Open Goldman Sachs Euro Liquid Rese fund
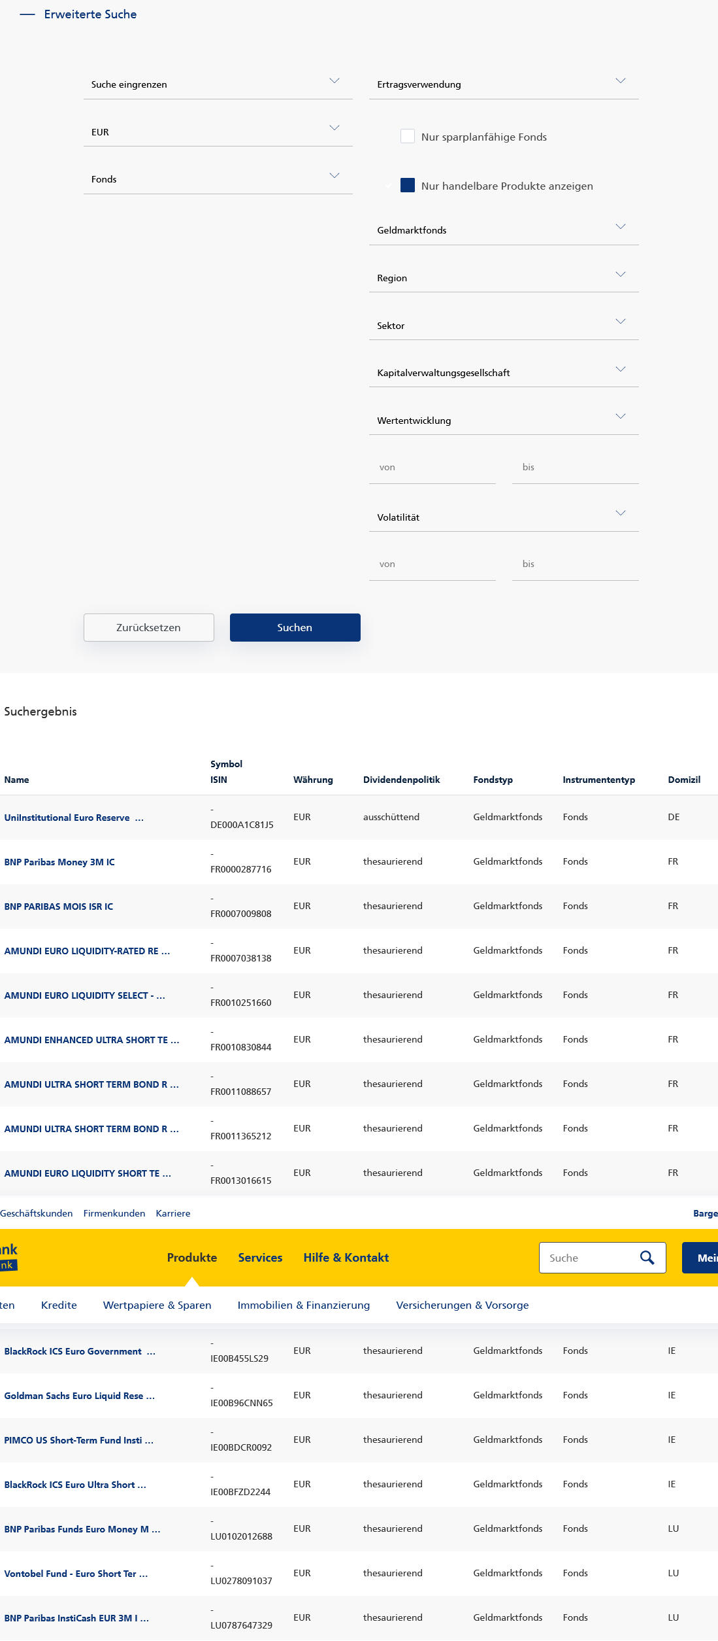Screen dimensions: 718x1641 [x=80, y=1396]
